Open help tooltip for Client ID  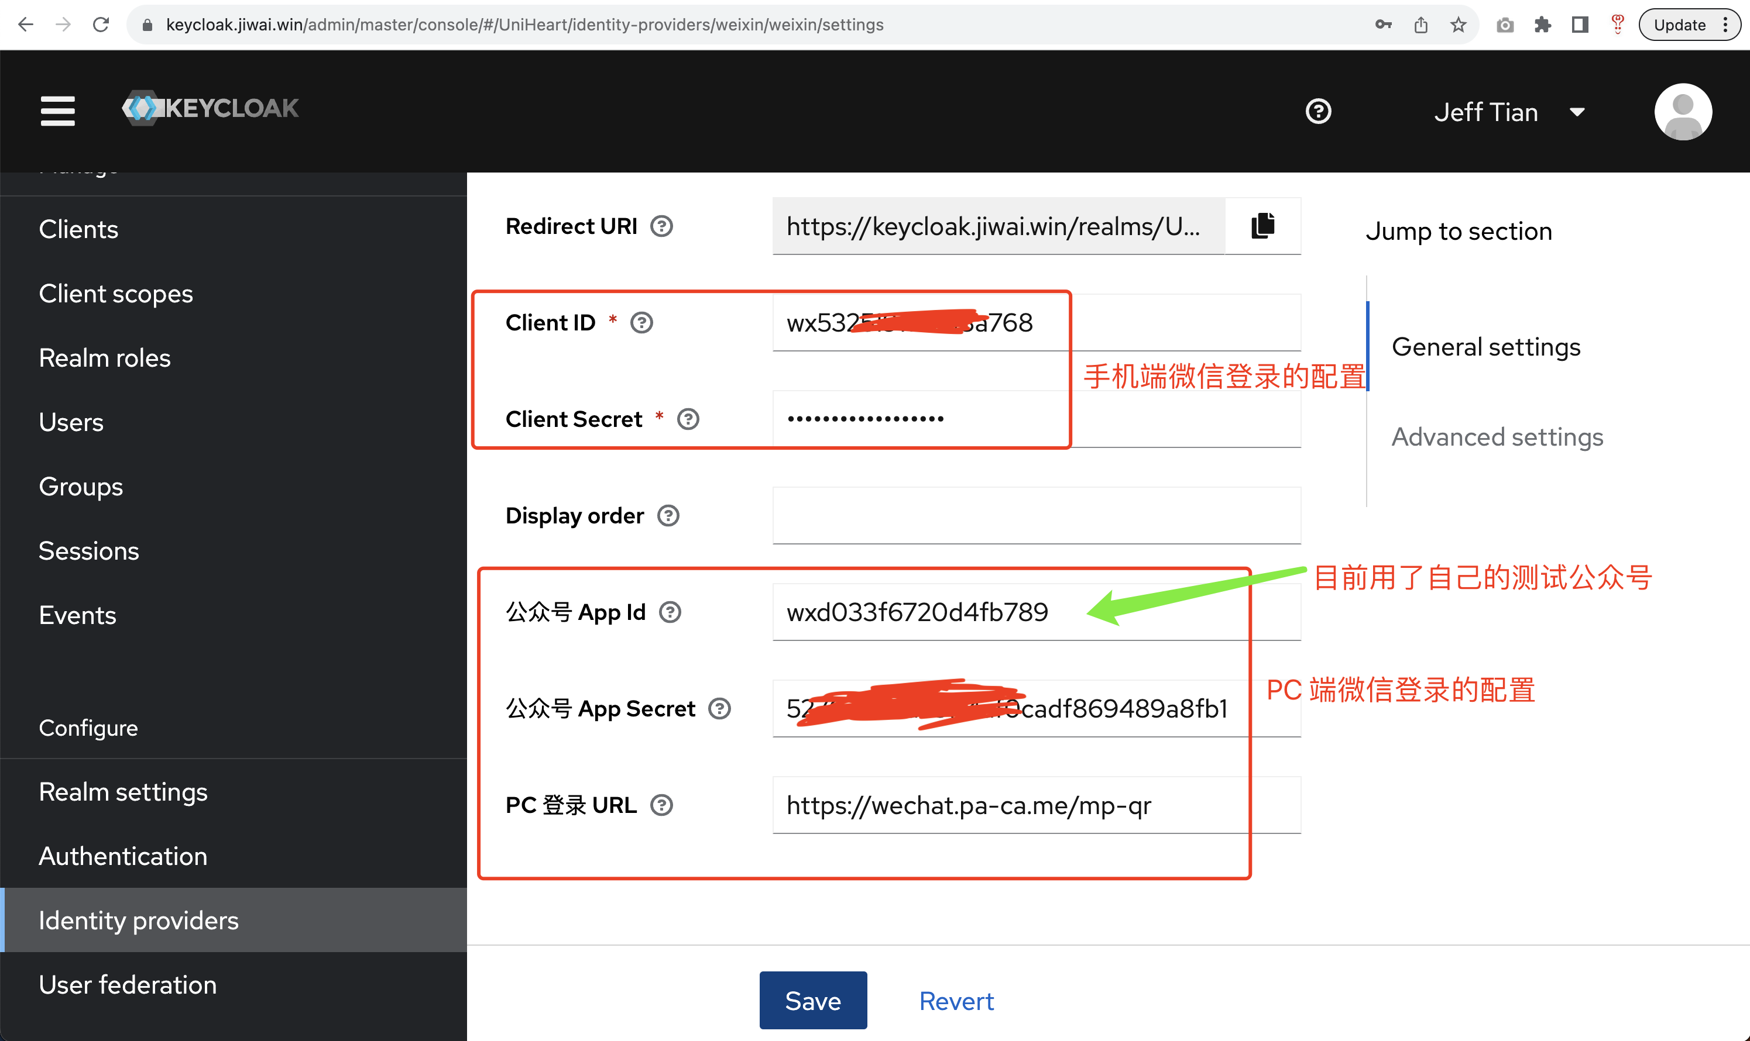click(641, 323)
